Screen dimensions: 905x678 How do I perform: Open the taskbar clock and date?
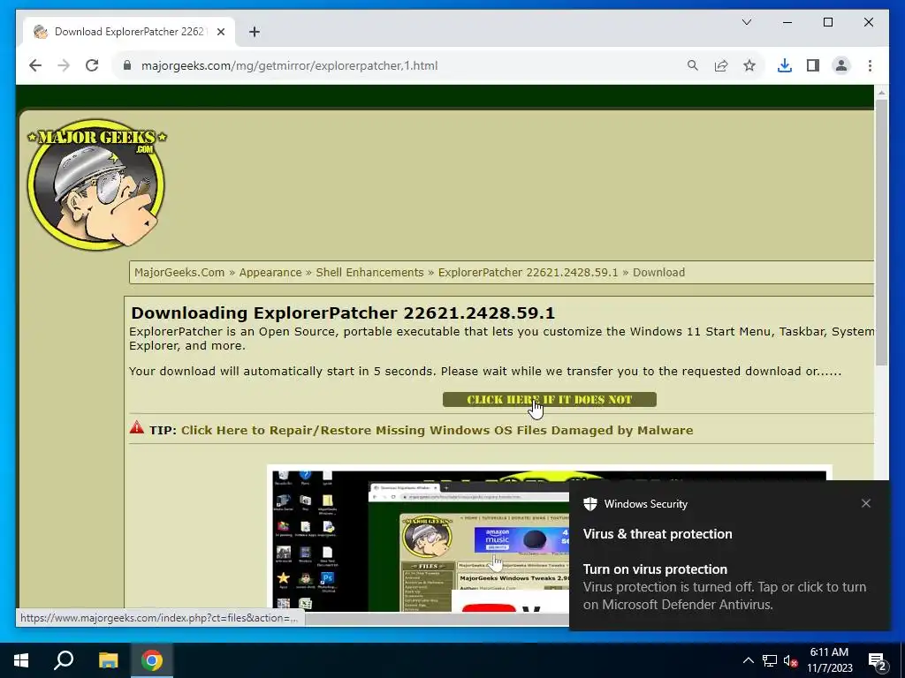[829, 660]
